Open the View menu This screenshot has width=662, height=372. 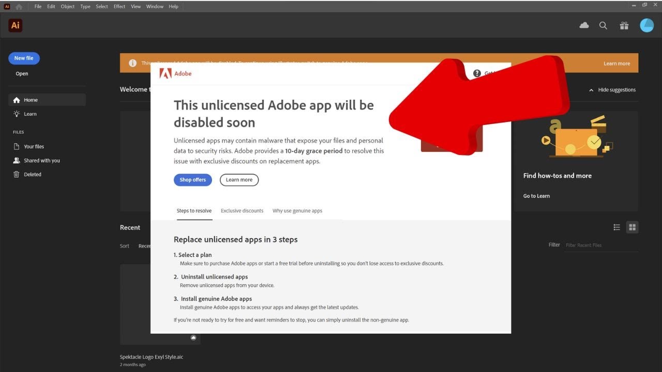tap(136, 7)
